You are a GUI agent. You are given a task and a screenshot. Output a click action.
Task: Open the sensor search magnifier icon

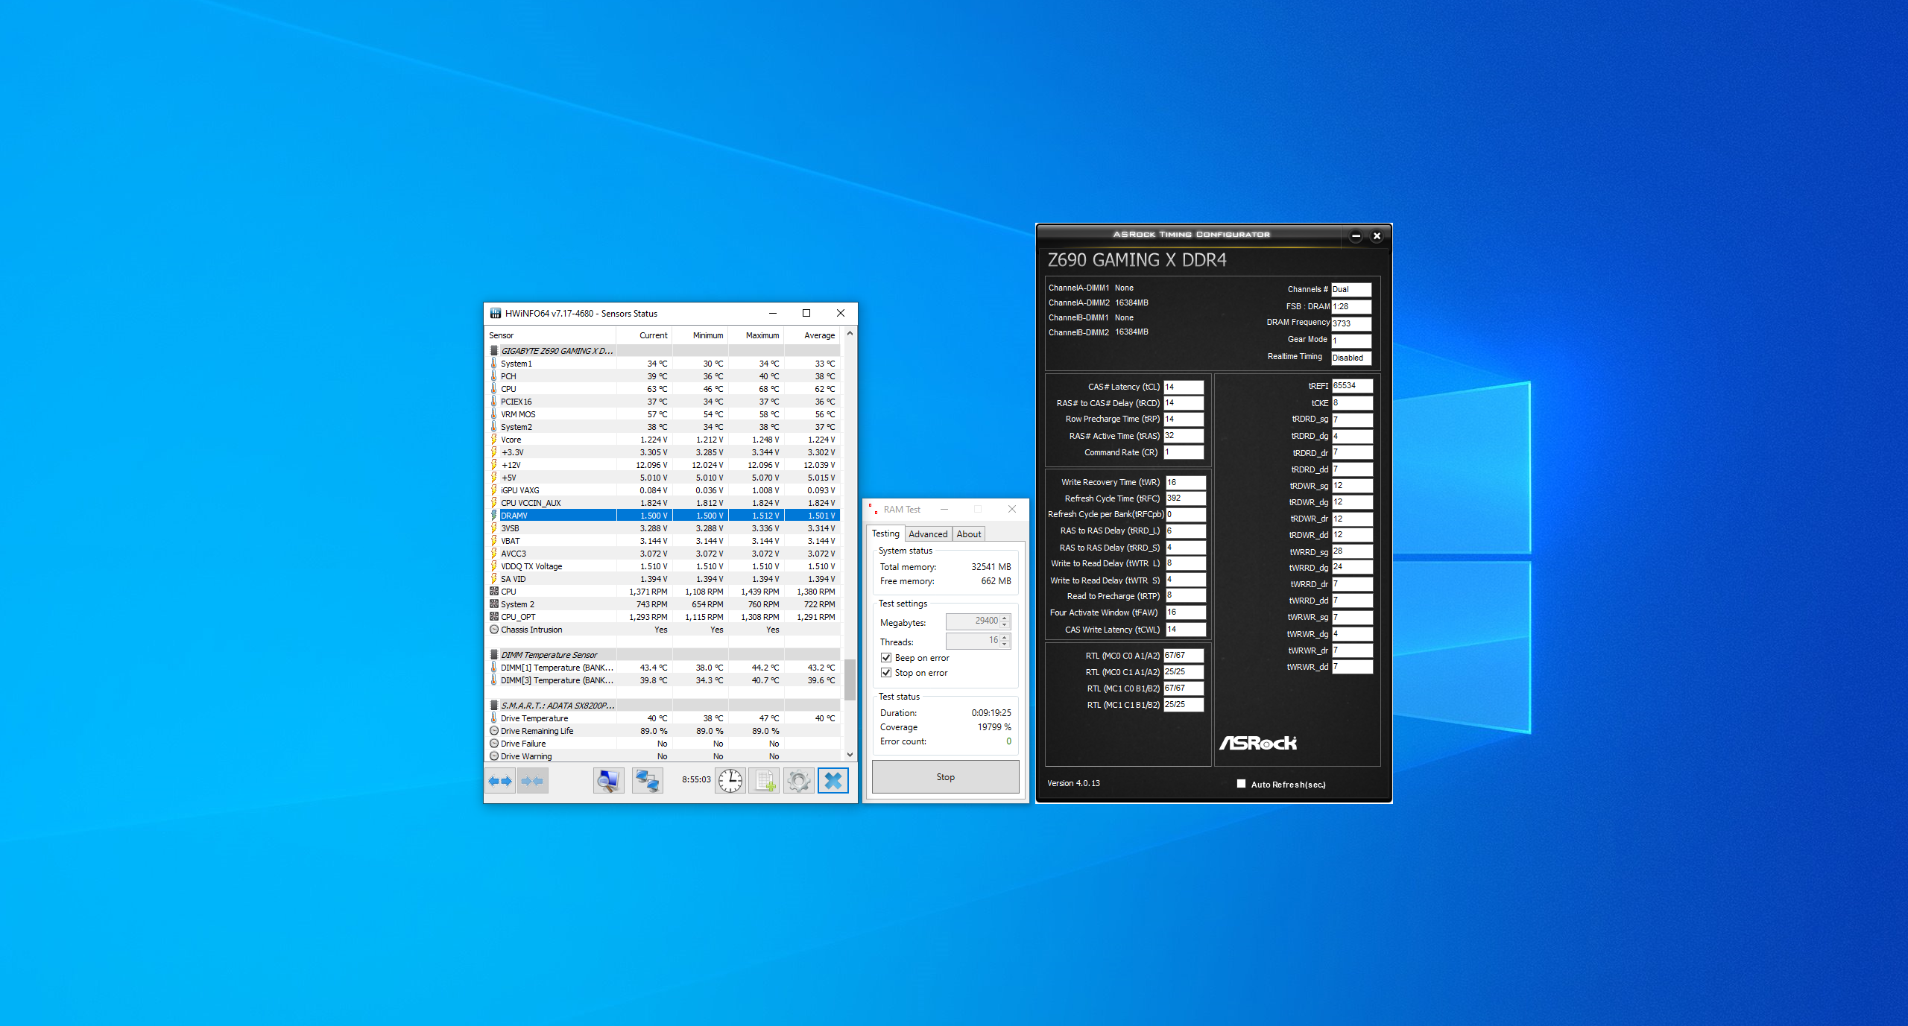pyautogui.click(x=608, y=781)
